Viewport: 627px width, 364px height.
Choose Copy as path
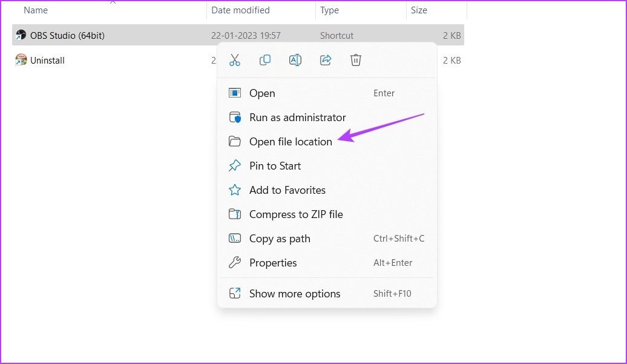pos(280,239)
